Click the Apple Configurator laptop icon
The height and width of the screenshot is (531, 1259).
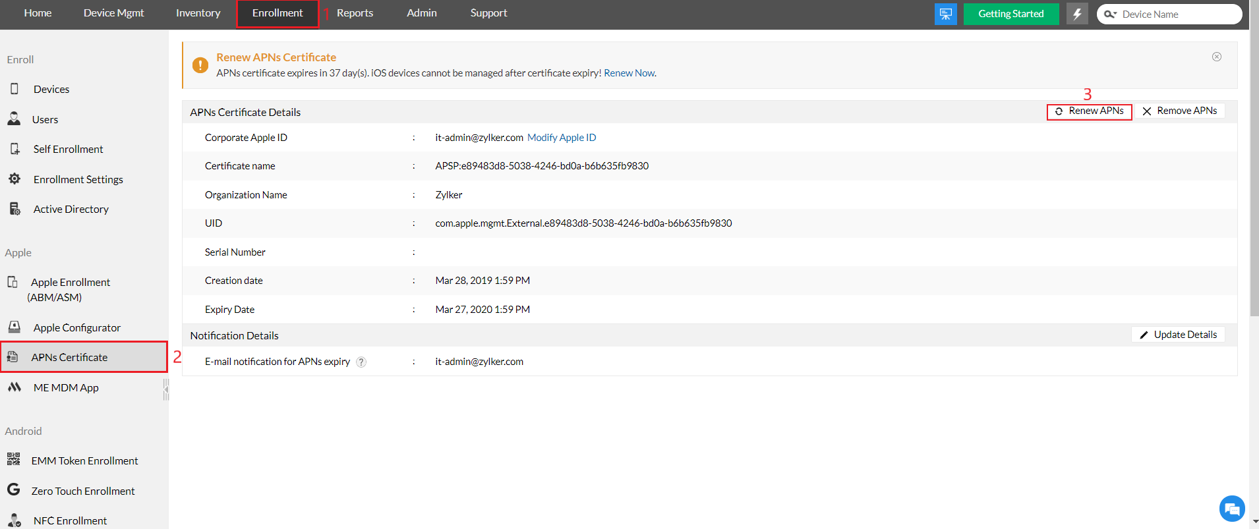click(x=15, y=327)
